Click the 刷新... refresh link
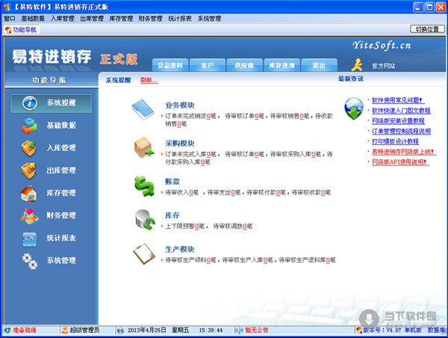448x338 pixels. (149, 81)
